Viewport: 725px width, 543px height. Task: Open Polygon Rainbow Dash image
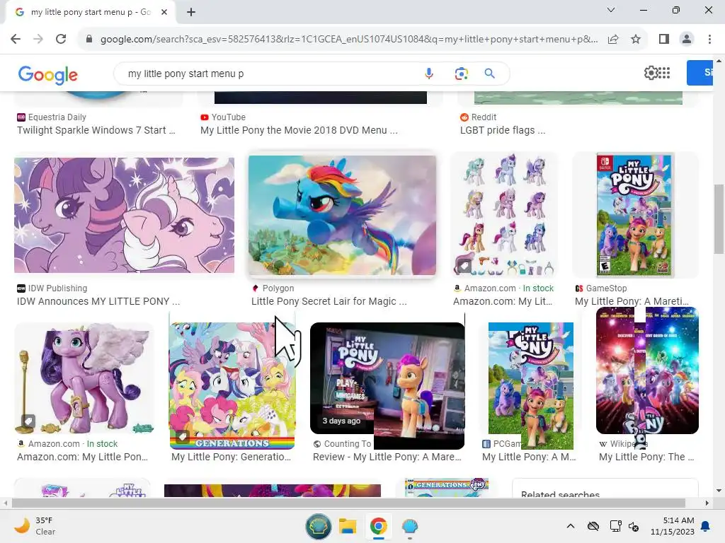coord(342,215)
